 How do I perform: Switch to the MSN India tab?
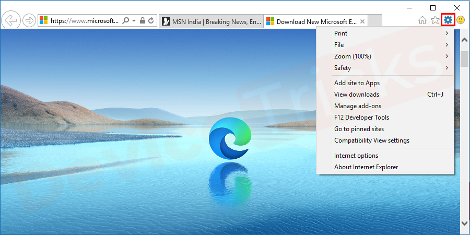click(x=211, y=21)
